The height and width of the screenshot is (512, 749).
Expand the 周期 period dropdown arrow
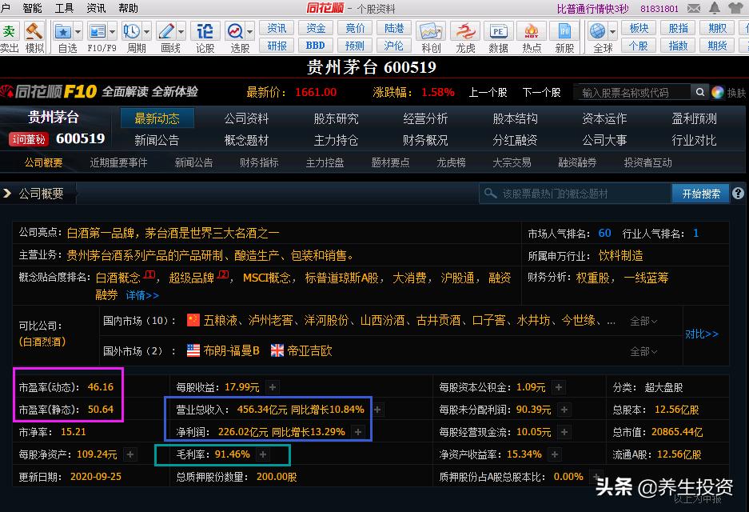[x=146, y=30]
